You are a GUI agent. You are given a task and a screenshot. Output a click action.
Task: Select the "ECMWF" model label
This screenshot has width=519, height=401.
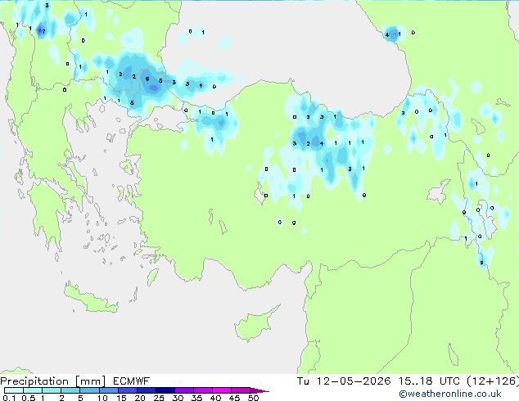pyautogui.click(x=131, y=381)
